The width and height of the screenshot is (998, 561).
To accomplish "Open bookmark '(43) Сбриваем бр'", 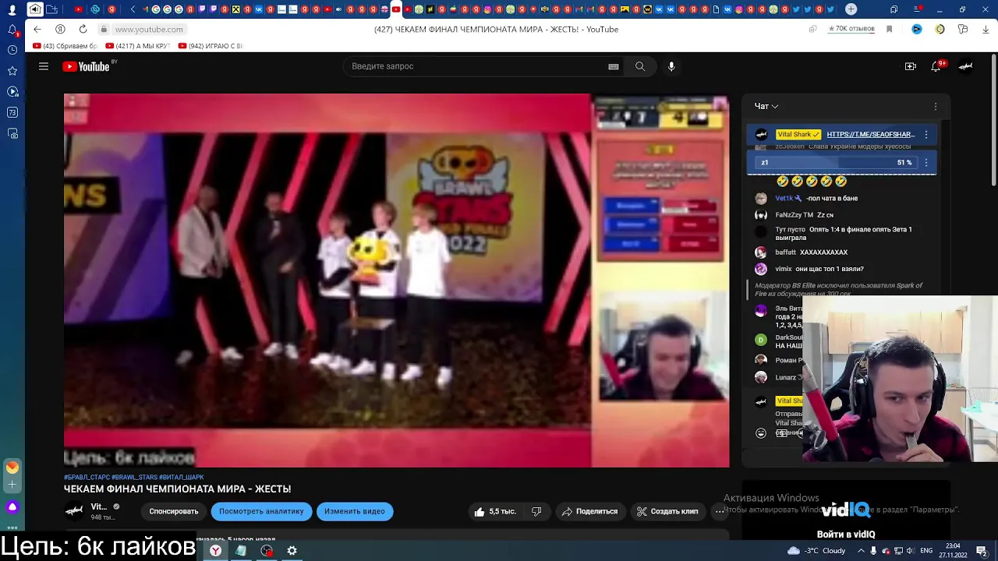I will point(65,46).
